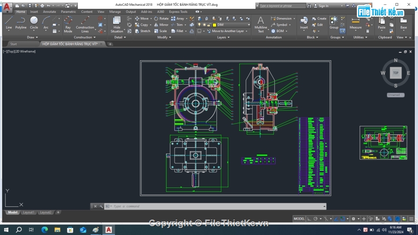Click Edit block button
Image resolution: width=418 pixels, height=235 pixels.
tap(317, 25)
